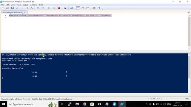
Task: Click line 1 dism.exe command text
Action: coord(60,15)
